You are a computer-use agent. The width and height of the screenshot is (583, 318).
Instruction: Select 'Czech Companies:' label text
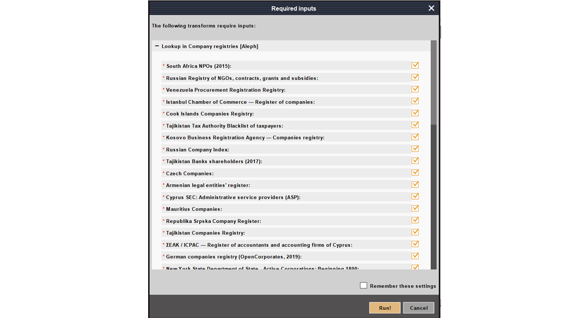click(189, 174)
